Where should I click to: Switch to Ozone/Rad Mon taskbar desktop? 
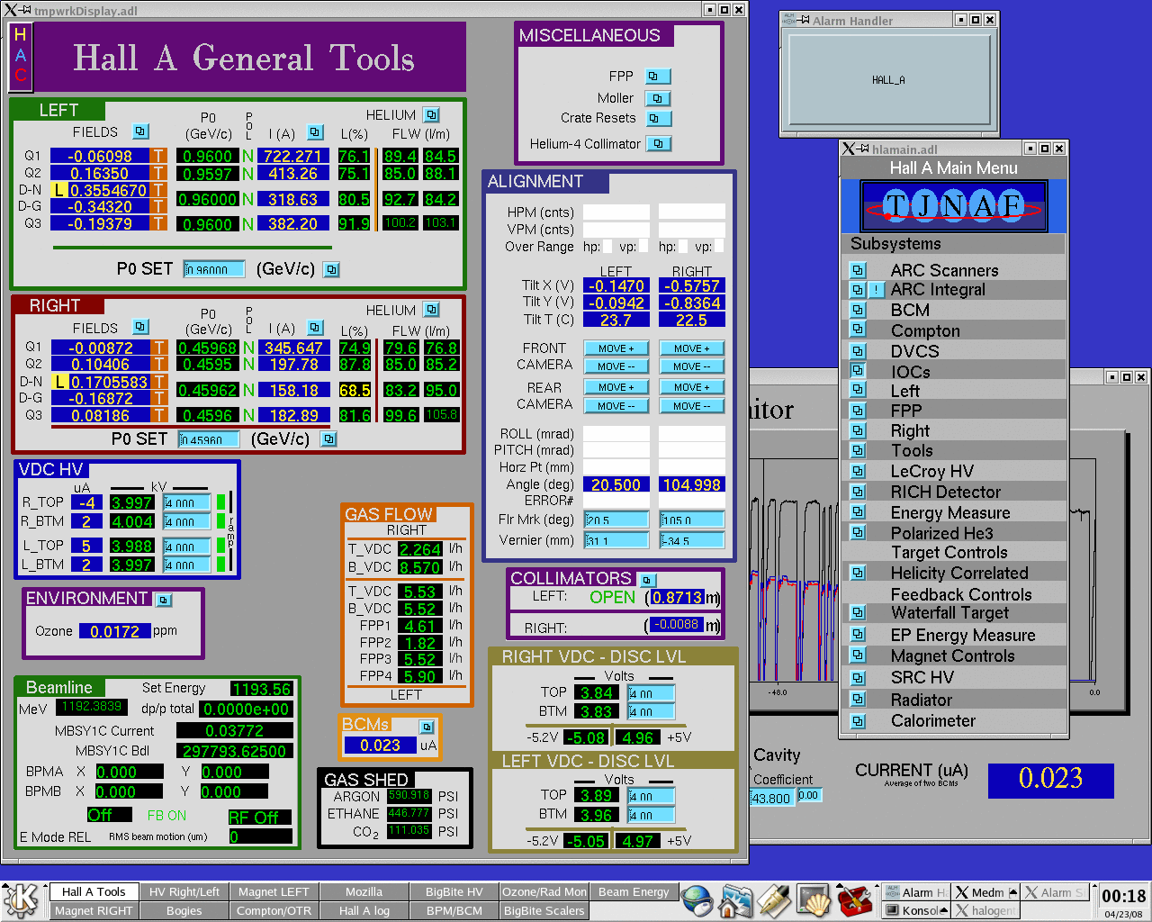coord(544,891)
